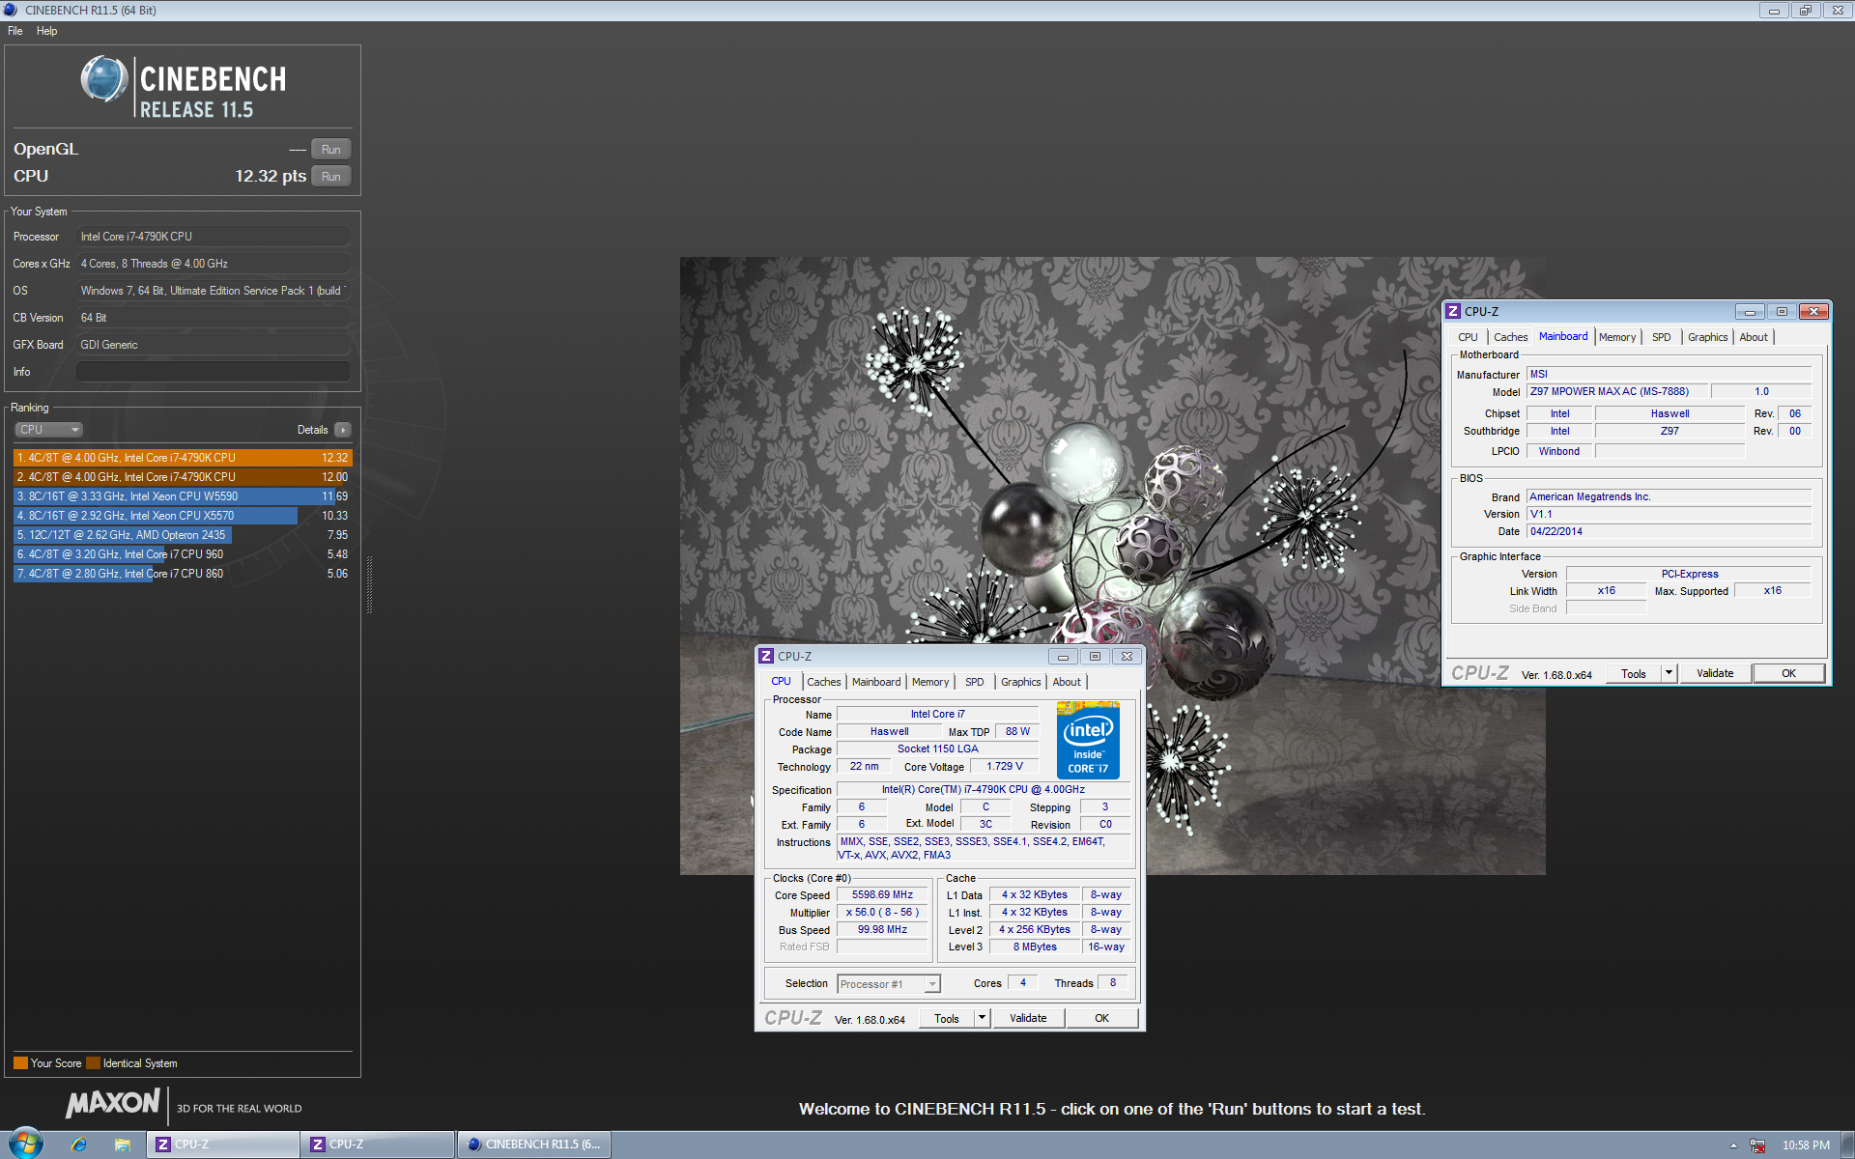This screenshot has width=1855, height=1159.
Task: Open About tab in Mainboard CPU-Z window
Action: 1754,337
